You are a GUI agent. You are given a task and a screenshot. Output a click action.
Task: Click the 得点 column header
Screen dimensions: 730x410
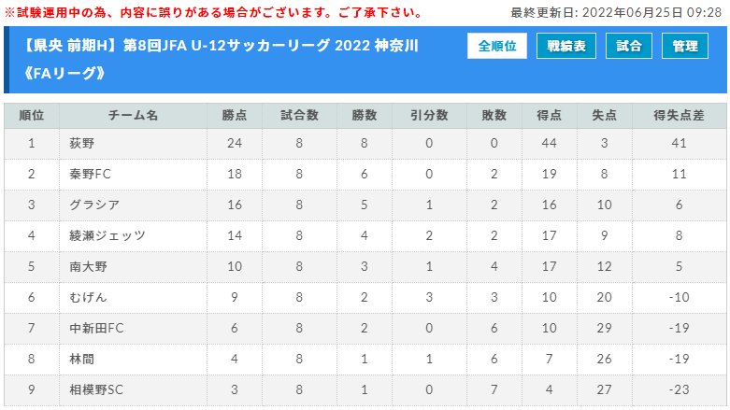549,116
